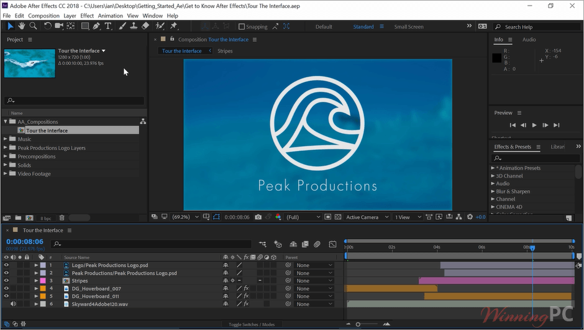This screenshot has width=584, height=330.
Task: Open the magnification ratio (69.2%) dropdown
Action: coord(185,217)
